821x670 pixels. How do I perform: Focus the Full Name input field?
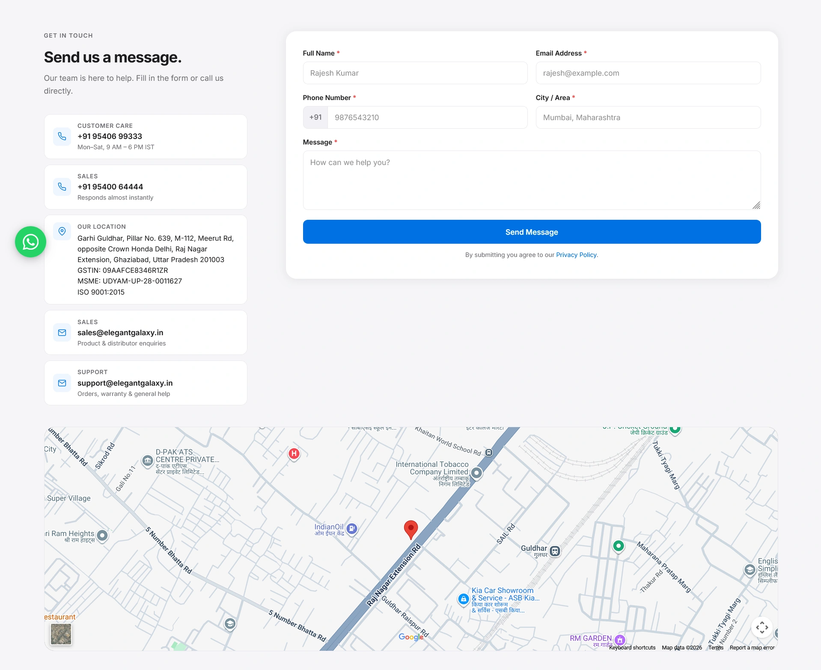[x=415, y=73]
